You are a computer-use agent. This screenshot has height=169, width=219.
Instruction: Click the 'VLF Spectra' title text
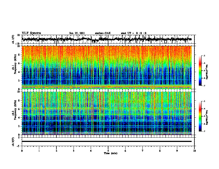31,33
